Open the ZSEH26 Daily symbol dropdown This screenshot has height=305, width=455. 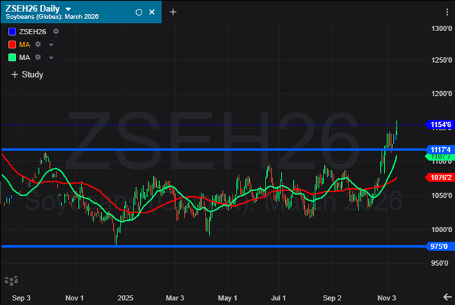[x=68, y=9]
